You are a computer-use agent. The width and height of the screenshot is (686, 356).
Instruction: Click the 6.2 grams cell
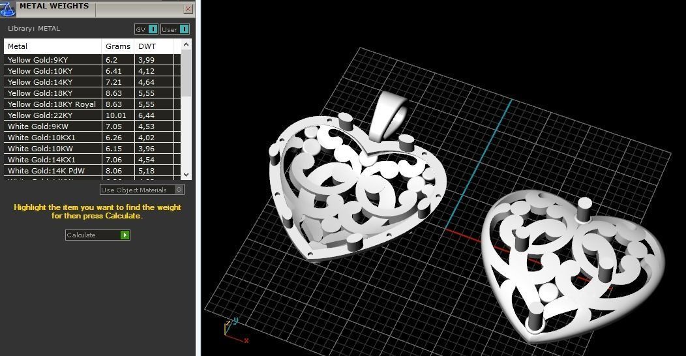point(117,60)
